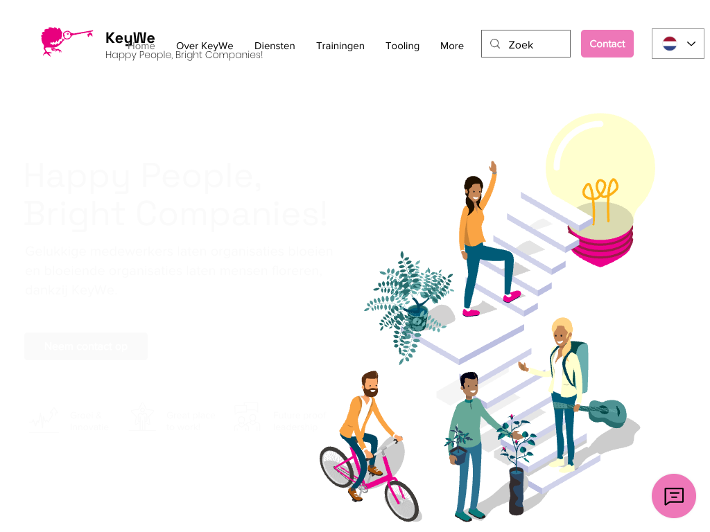The width and height of the screenshot is (710, 532).
Task: Expand the language selector chevron
Action: click(691, 44)
